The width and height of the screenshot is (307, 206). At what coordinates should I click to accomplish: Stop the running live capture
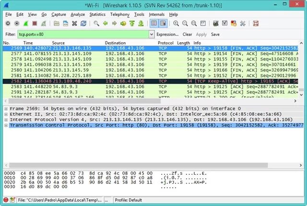[x=35, y=24]
